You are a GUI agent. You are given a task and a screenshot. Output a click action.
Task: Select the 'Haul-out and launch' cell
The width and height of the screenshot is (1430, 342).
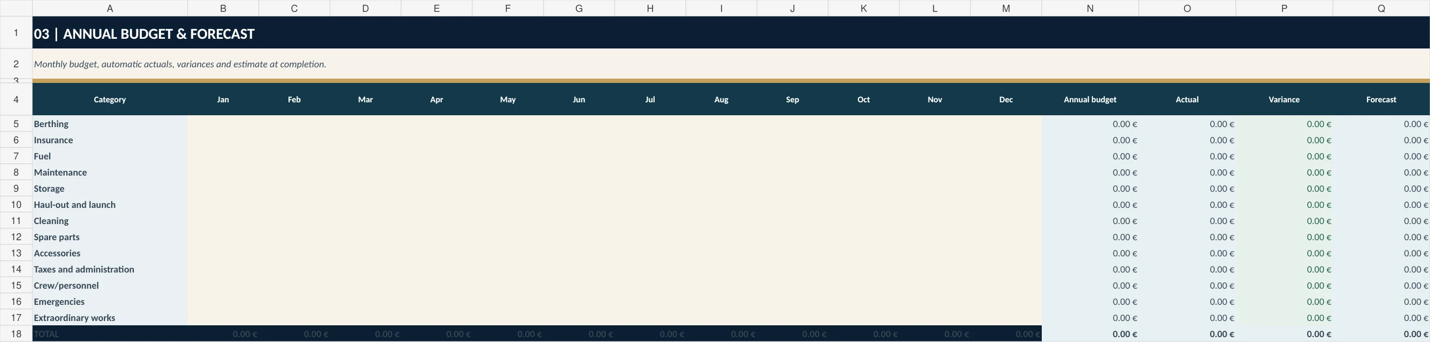(110, 205)
